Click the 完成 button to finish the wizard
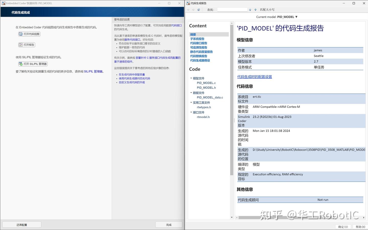 point(169,224)
